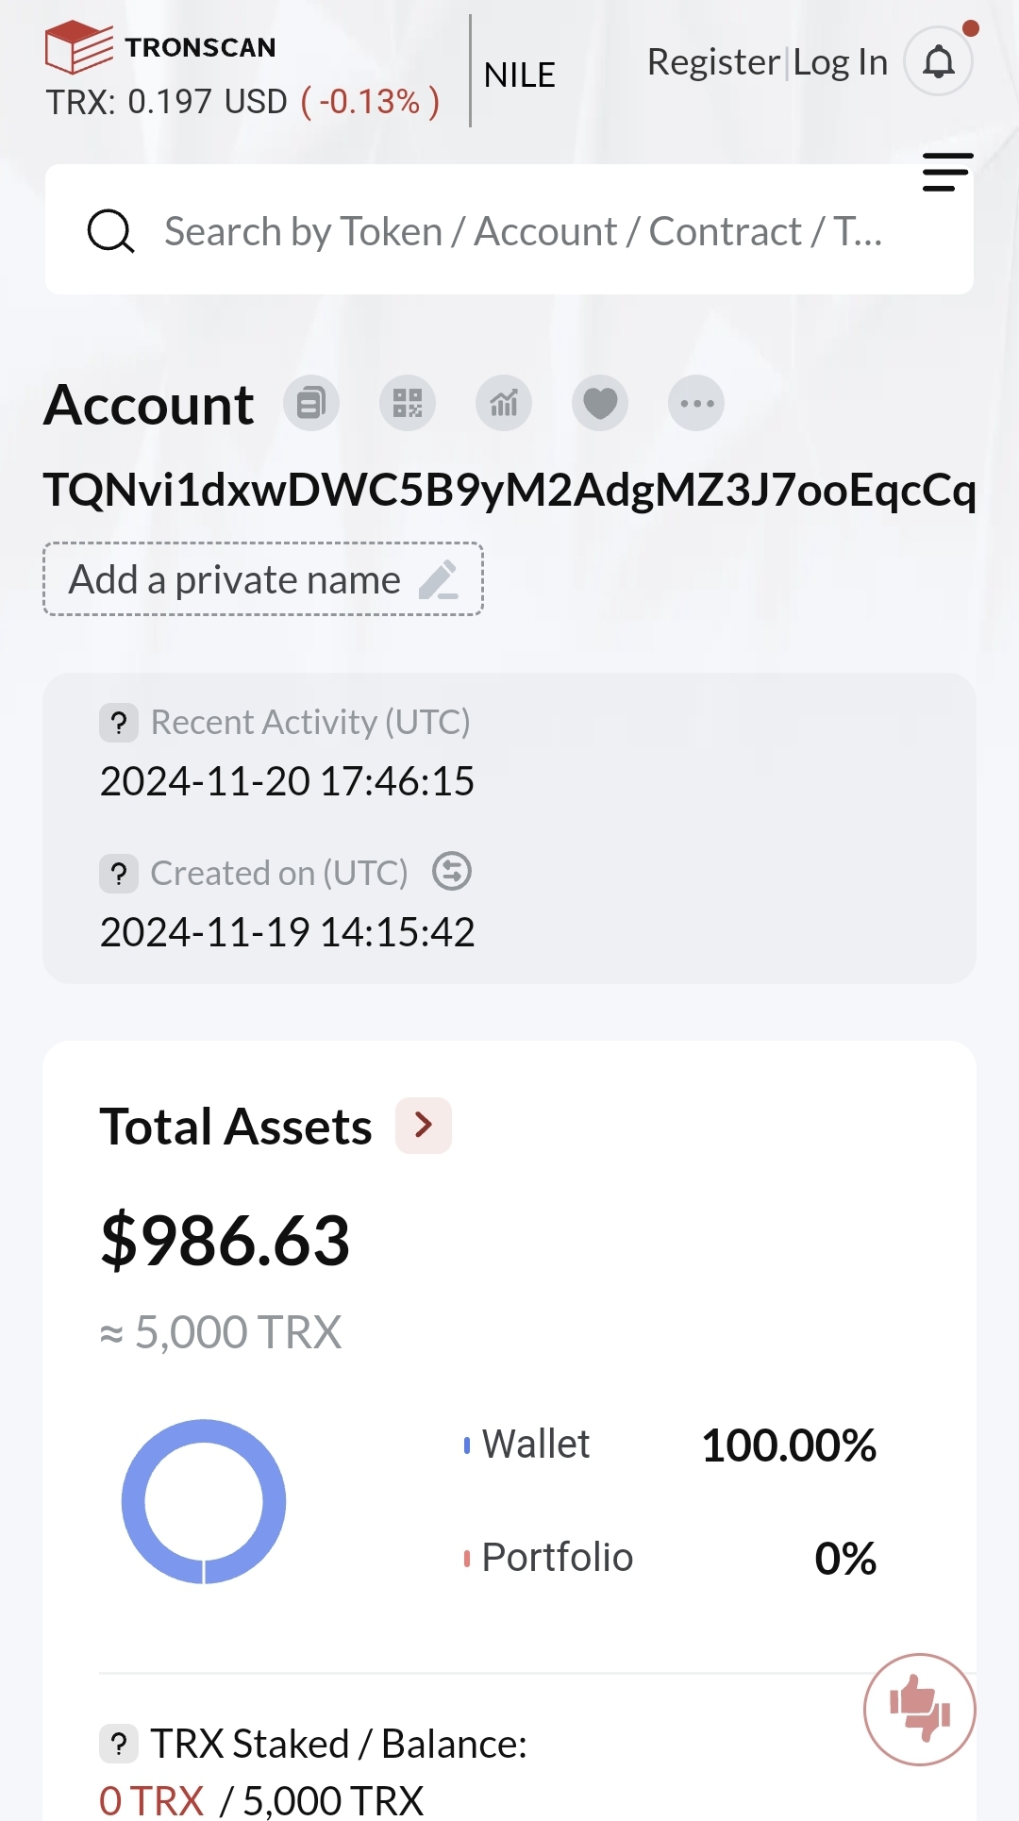Viewport: 1019px width, 1821px height.
Task: Open the notifications bell
Action: click(x=938, y=62)
